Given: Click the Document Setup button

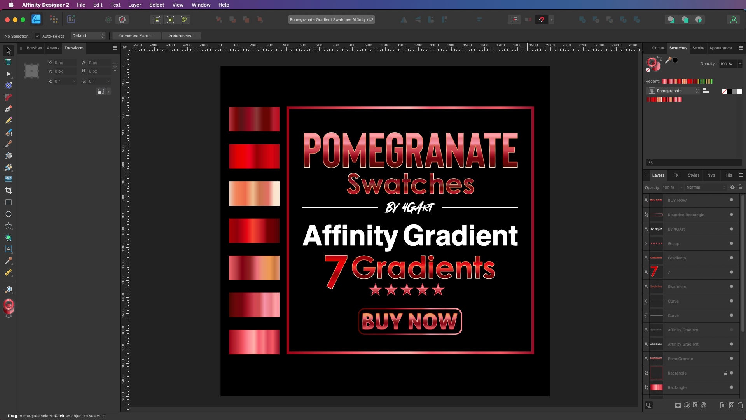Looking at the screenshot, I should (x=136, y=36).
